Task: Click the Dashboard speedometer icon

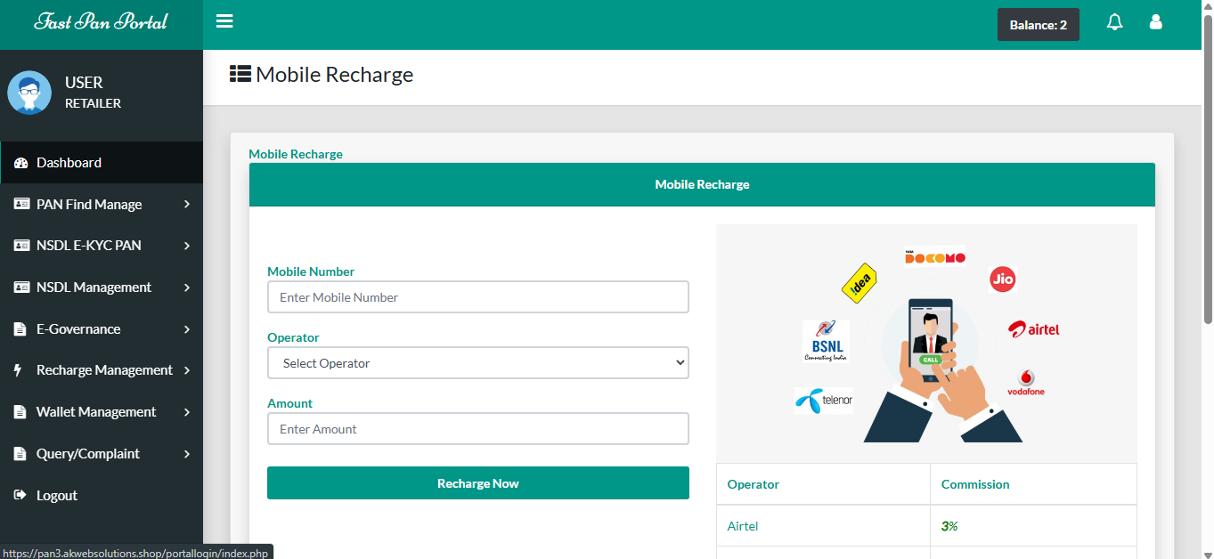Action: tap(21, 163)
